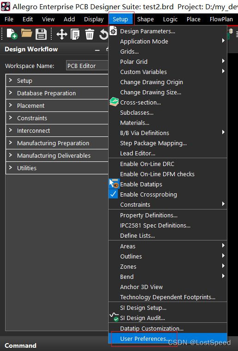Viewport: 238px width, 351px height.
Task: Open Step Package Mapping entry
Action: 168,143
